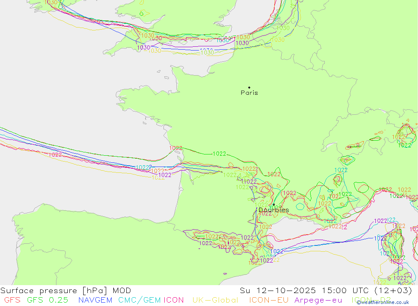Select the blue NAVGEM legend entry
Image resolution: width=418 pixels, height=306 pixels.
coord(95,300)
